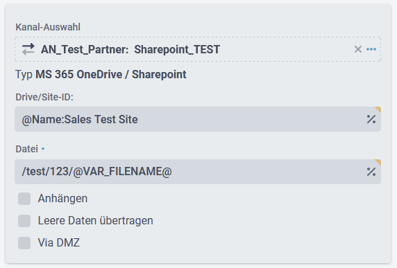Click the percent variable icon for Drive/Site-ID
This screenshot has width=397, height=268.
tap(371, 119)
